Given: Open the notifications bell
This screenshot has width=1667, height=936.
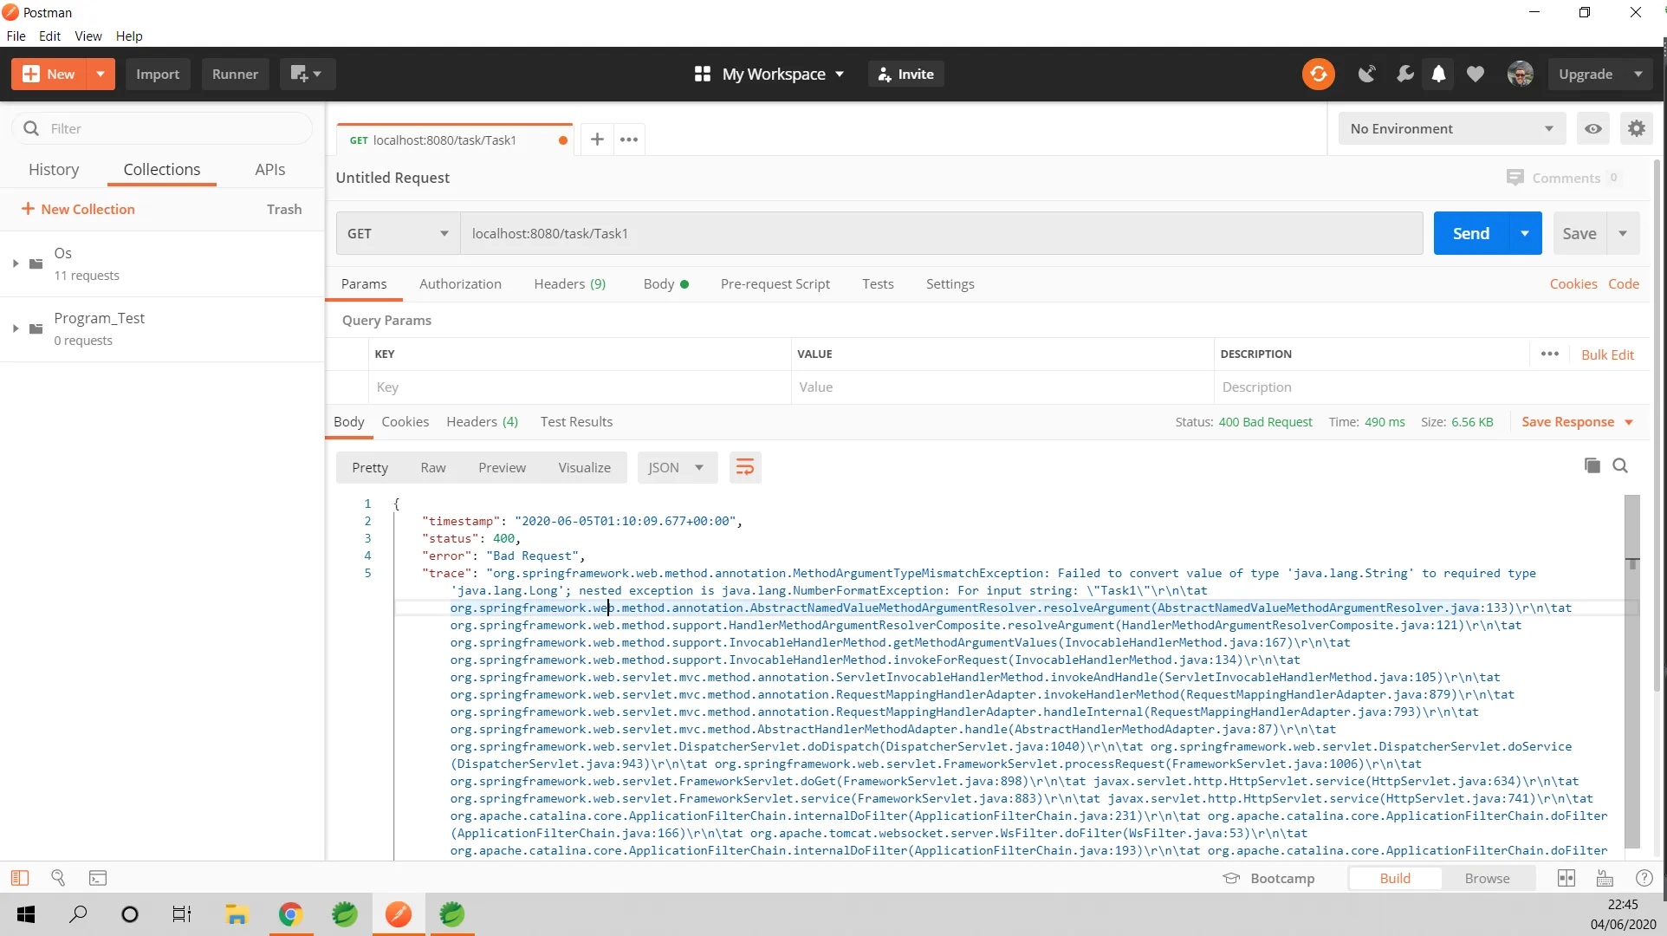Looking at the screenshot, I should click(1438, 74).
